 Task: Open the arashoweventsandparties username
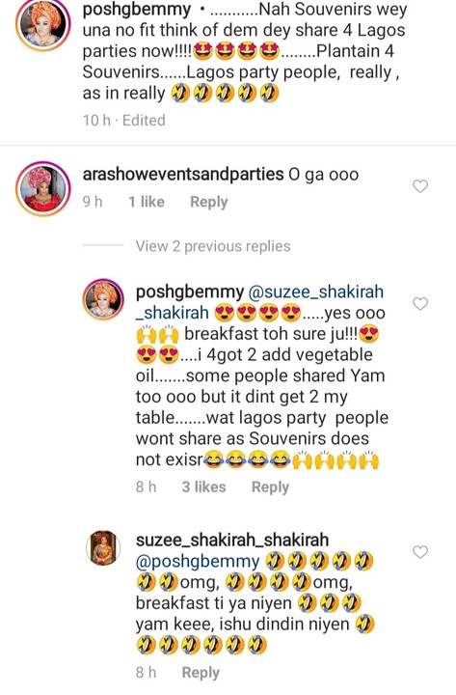point(183,174)
